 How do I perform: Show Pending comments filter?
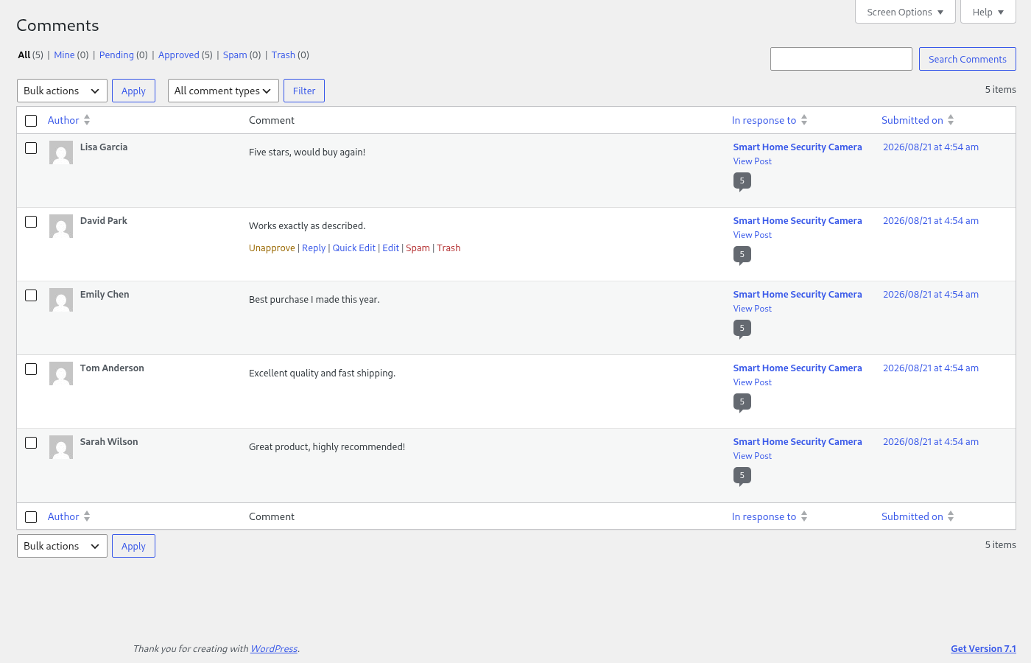[x=116, y=55]
